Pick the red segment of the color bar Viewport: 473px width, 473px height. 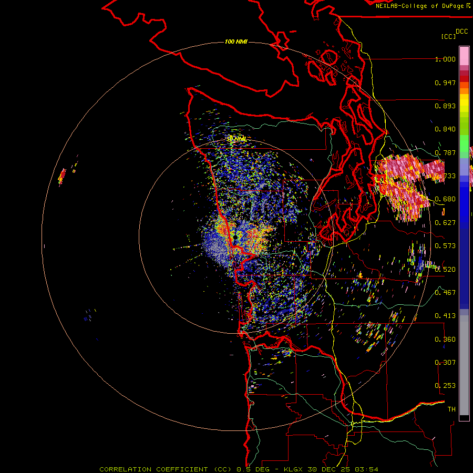(x=464, y=79)
